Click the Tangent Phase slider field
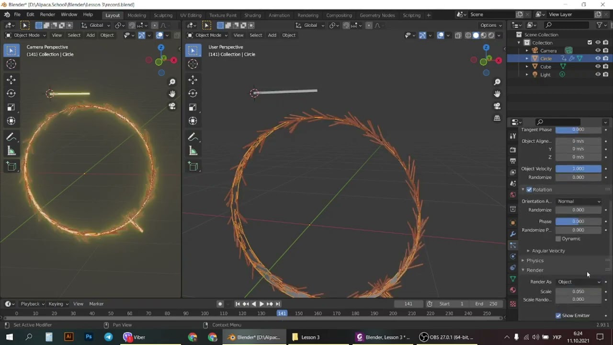The image size is (613, 345). coord(579,130)
